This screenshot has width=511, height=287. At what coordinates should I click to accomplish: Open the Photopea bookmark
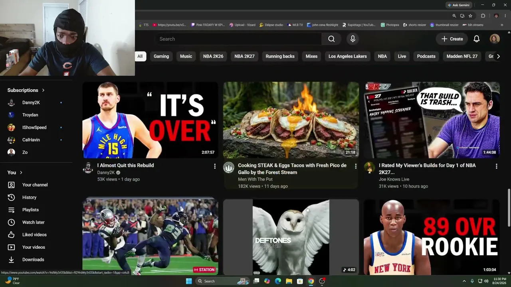click(390, 25)
